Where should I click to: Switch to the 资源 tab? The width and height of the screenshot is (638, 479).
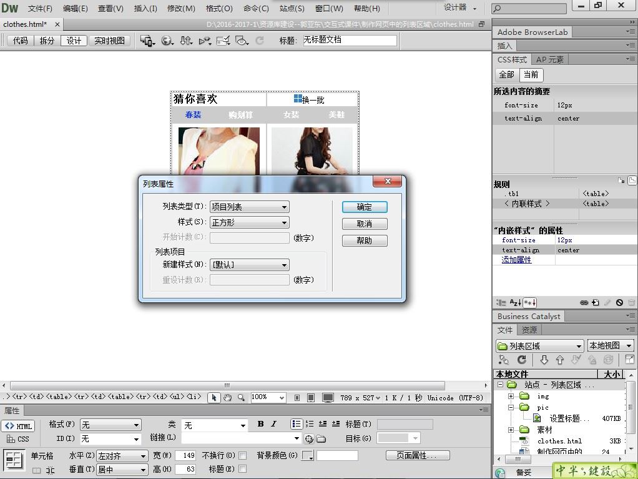[x=529, y=330]
